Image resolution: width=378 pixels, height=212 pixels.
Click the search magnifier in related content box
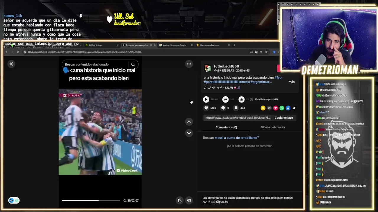pos(133,64)
